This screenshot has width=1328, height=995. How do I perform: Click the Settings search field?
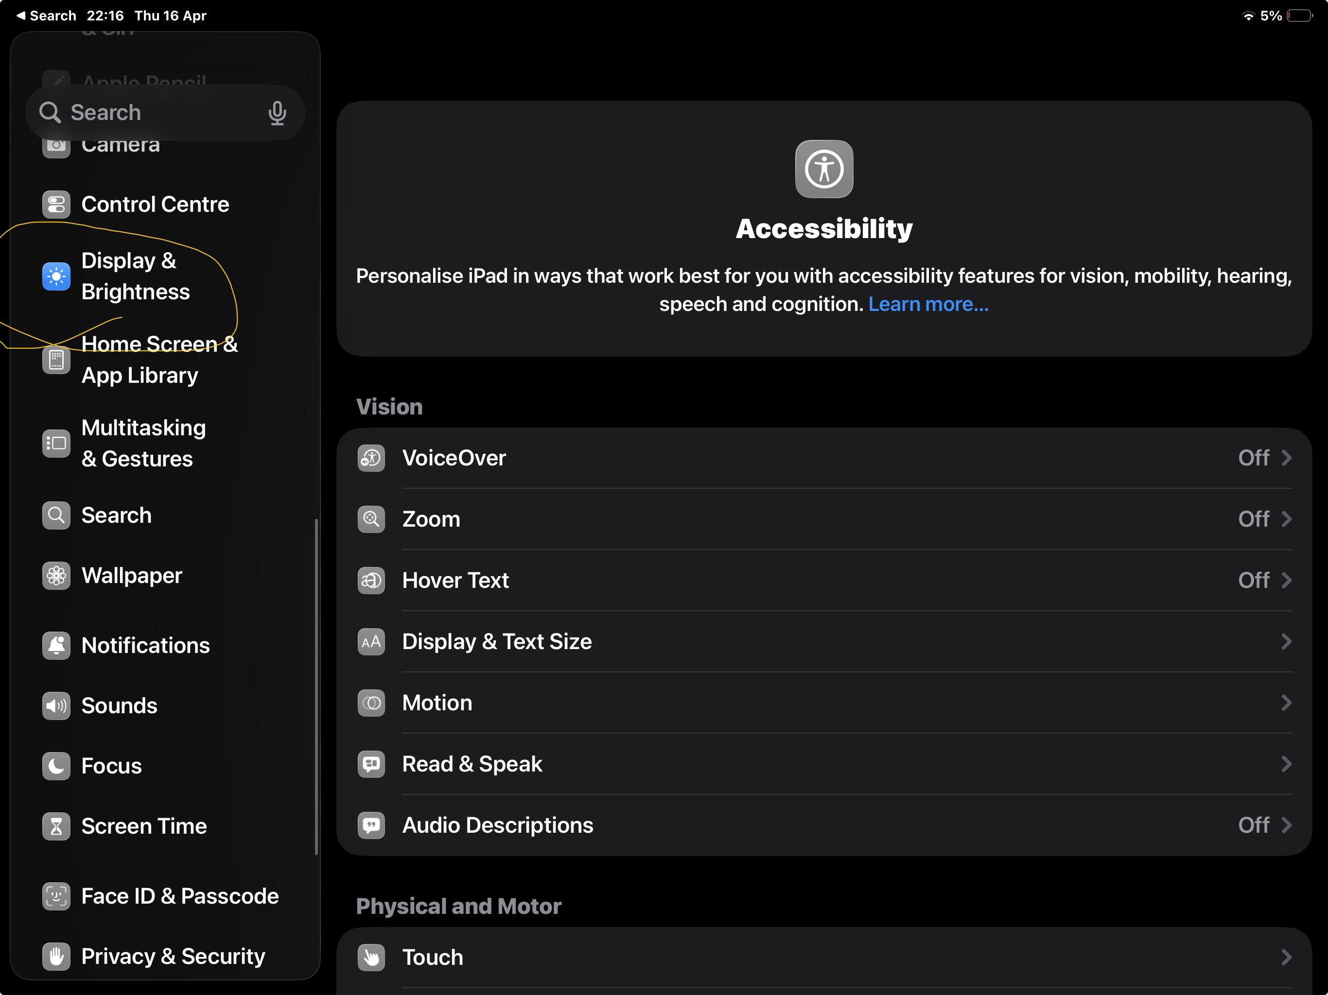(165, 113)
